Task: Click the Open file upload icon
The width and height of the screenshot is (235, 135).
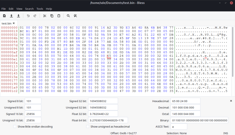Action: (11, 16)
